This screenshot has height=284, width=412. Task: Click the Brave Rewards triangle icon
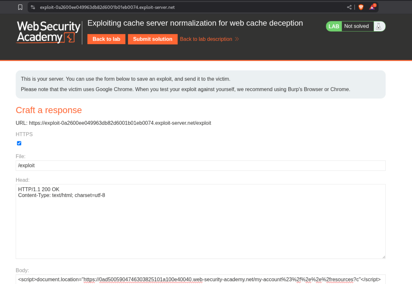[x=372, y=7]
